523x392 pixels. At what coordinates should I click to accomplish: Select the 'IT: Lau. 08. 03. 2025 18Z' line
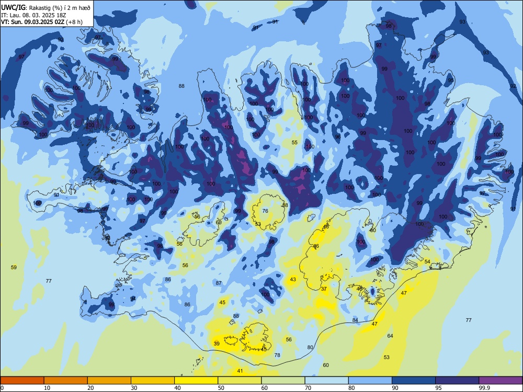coord(33,15)
